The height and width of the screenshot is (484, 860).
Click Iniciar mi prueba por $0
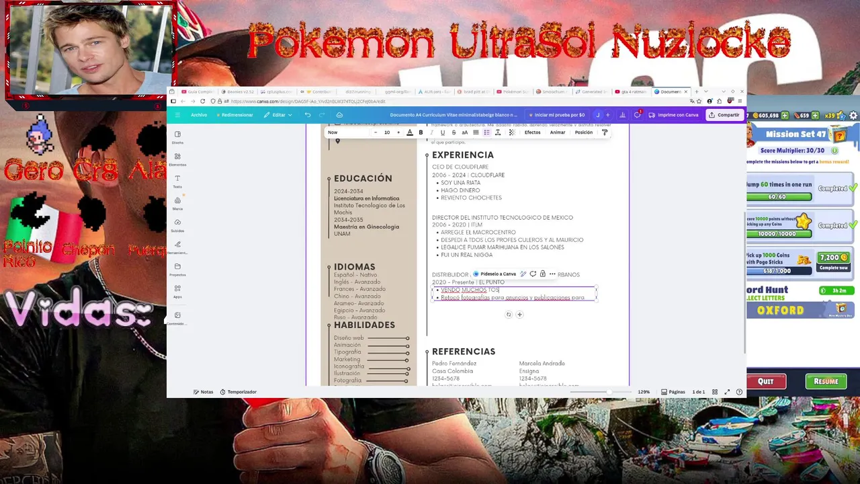[556, 115]
